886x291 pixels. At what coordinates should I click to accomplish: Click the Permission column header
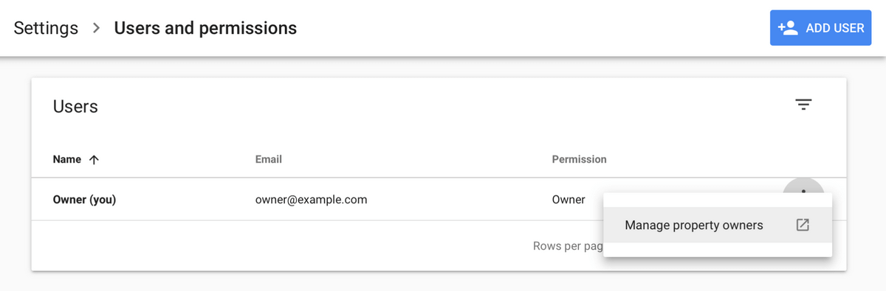pyautogui.click(x=580, y=159)
